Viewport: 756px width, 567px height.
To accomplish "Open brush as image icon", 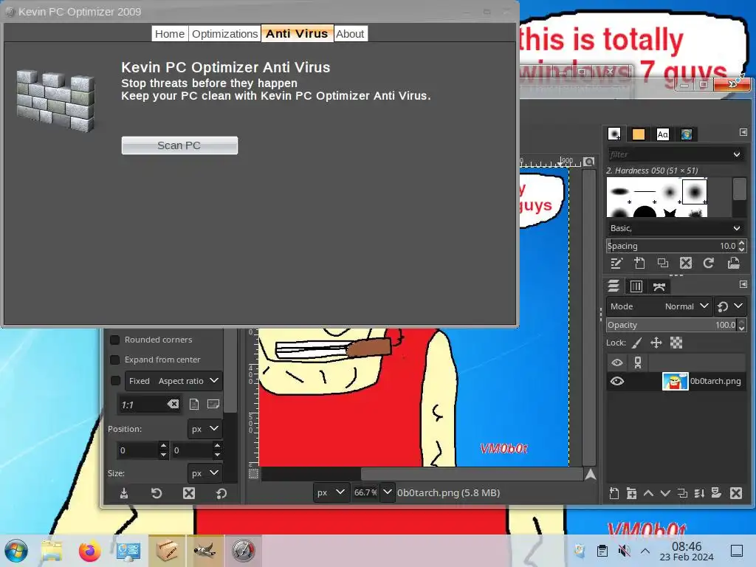I will (733, 264).
